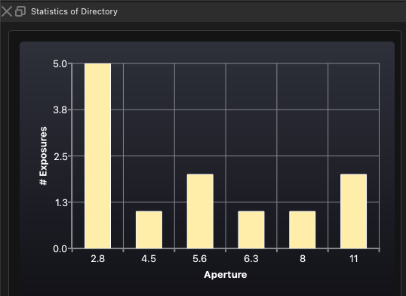406x296 pixels.
Task: Click the 0.0 y-axis value
Action: (60, 249)
